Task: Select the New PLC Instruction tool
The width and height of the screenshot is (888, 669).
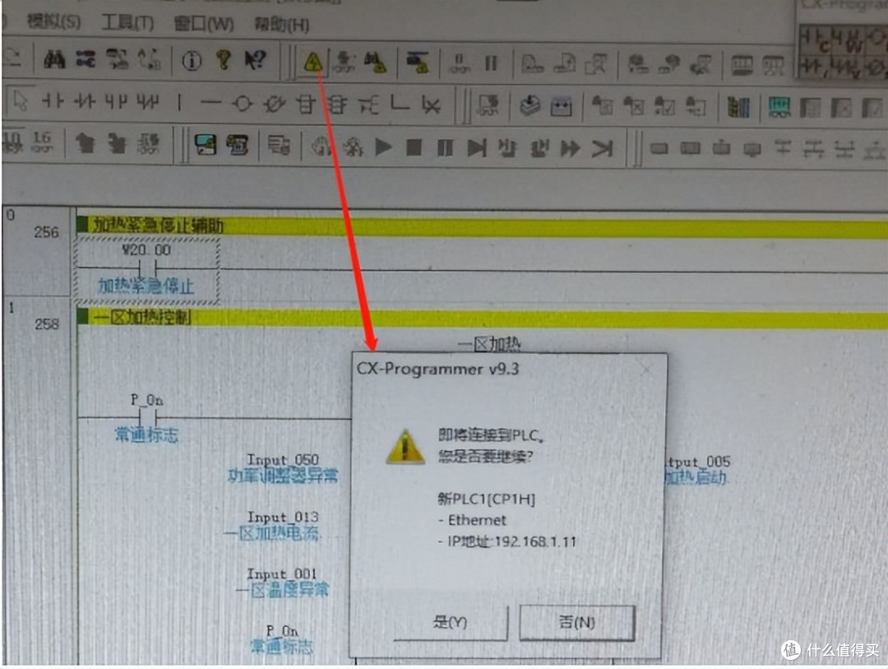Action: 306,105
